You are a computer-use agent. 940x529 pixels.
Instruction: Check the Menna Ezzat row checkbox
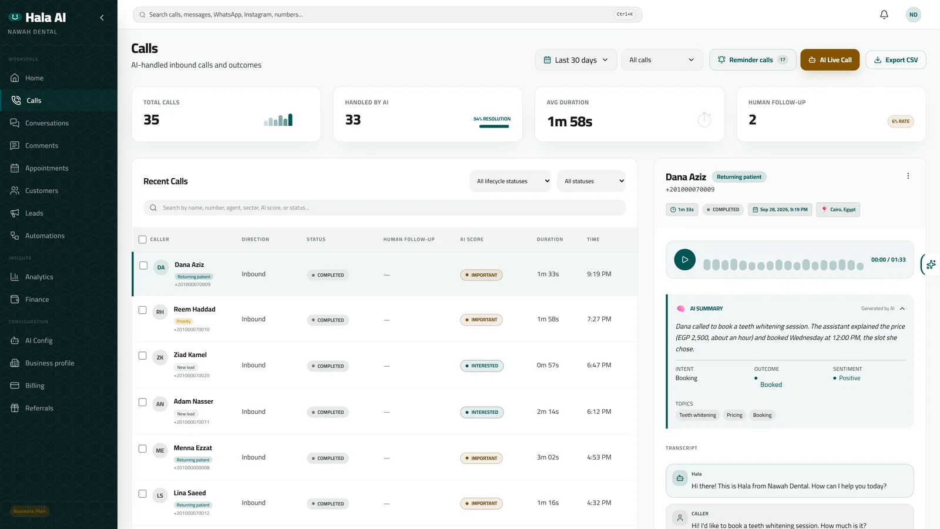click(x=142, y=448)
